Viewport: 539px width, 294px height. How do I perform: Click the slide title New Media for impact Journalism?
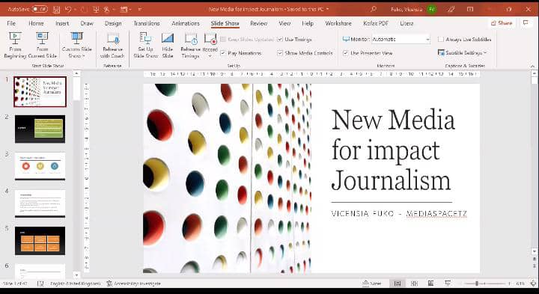tap(392, 150)
